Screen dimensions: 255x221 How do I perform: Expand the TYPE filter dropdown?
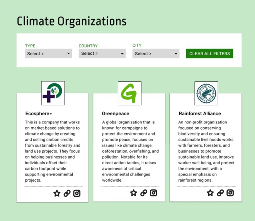pos(48,54)
